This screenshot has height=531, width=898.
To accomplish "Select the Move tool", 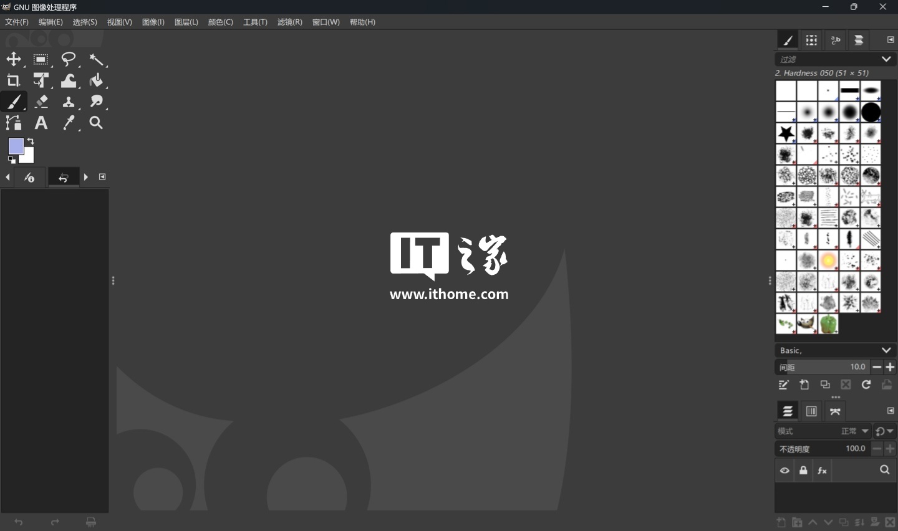I will point(14,60).
